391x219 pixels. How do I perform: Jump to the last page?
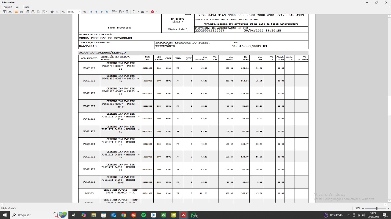point(107,12)
